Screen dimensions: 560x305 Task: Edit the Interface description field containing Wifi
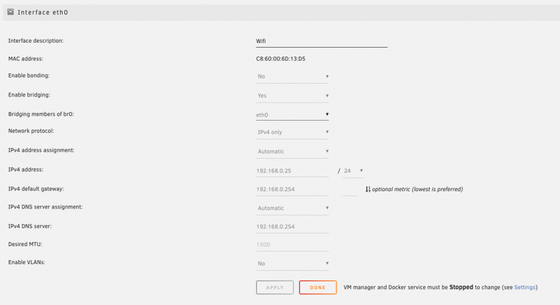[321, 41]
